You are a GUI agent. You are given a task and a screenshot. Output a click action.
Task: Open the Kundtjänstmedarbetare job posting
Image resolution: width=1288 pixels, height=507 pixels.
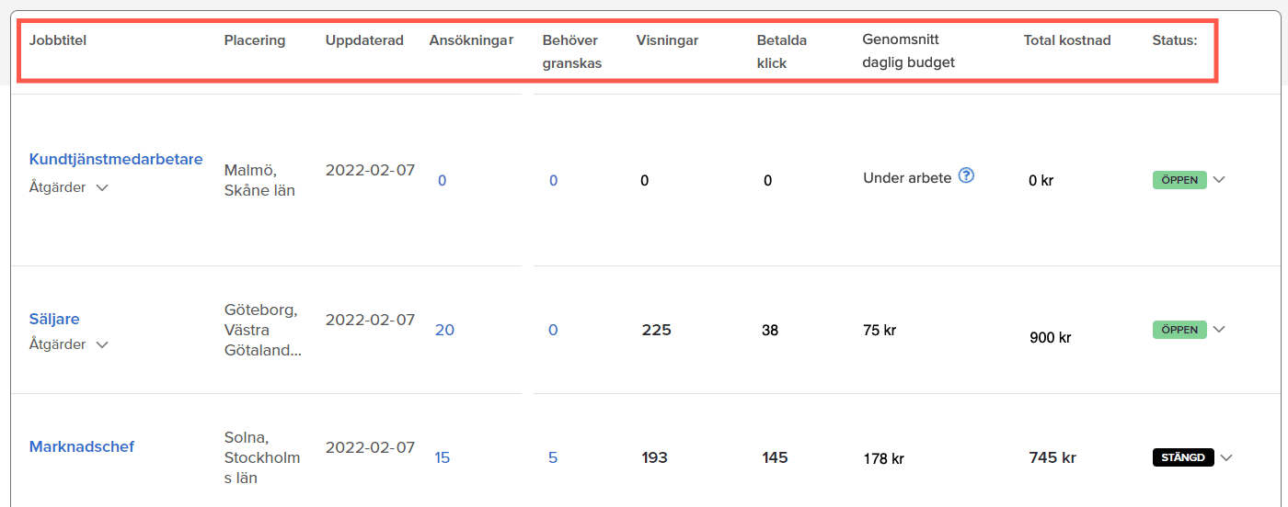point(116,159)
